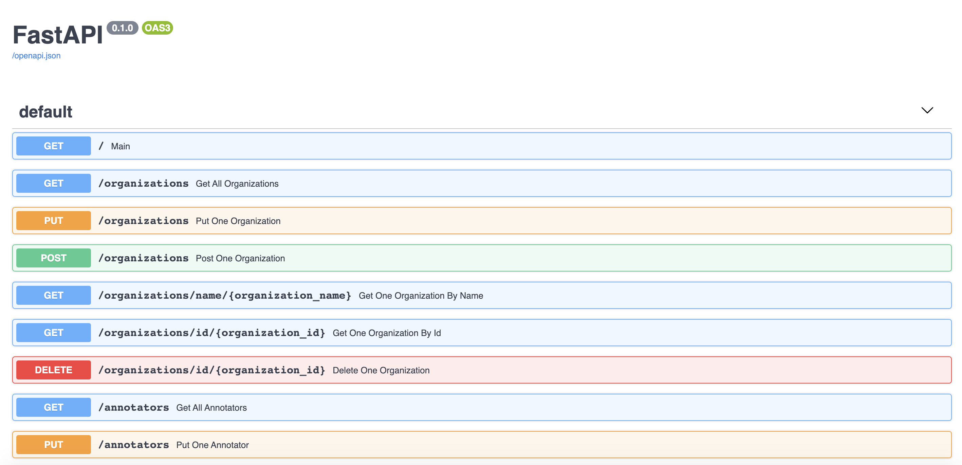
Task: Click POST badge for Post One Organization
Action: coord(53,258)
